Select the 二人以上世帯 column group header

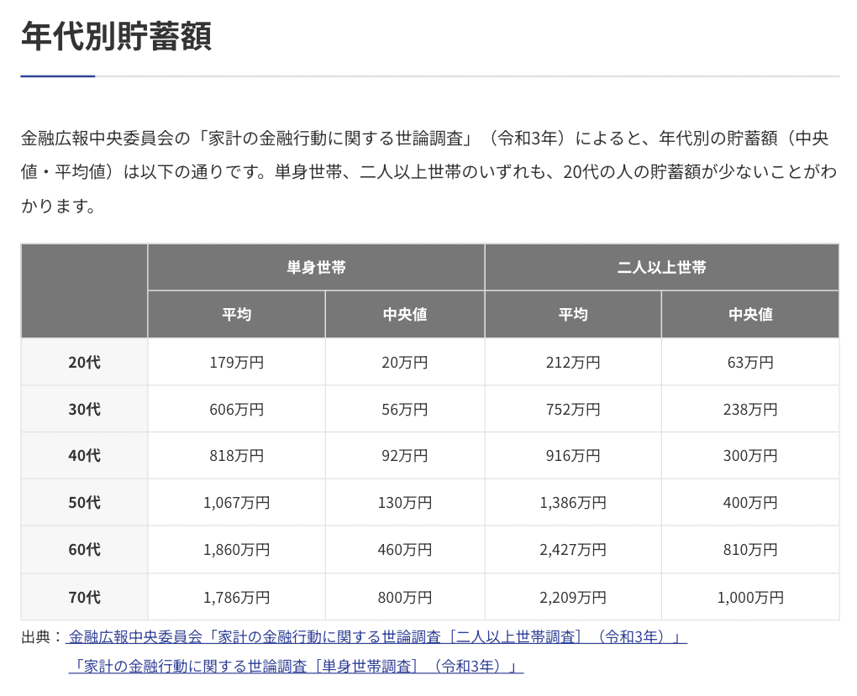click(x=661, y=268)
